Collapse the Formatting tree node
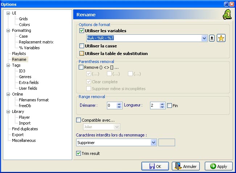Screen dimensions: 236x173 click(x=8, y=30)
